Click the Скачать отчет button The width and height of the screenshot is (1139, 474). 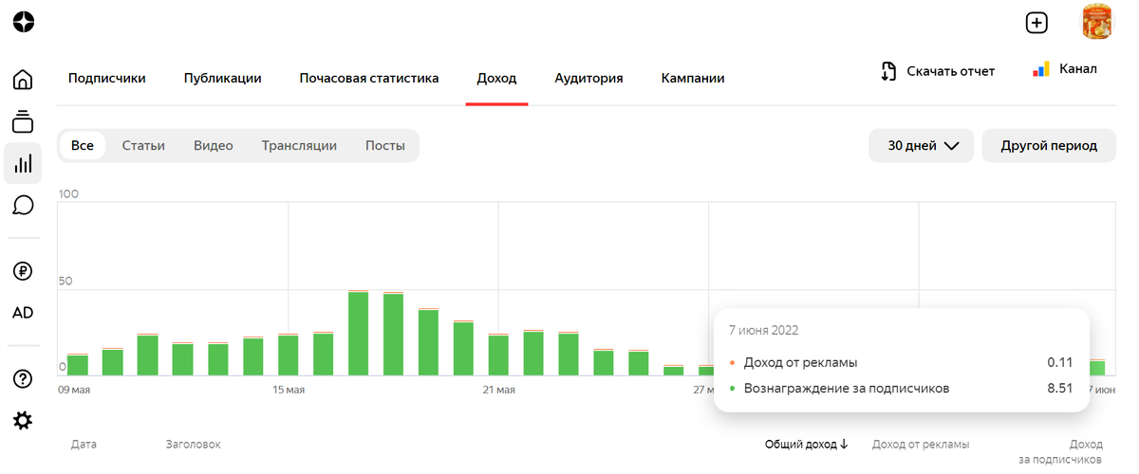[x=938, y=71]
